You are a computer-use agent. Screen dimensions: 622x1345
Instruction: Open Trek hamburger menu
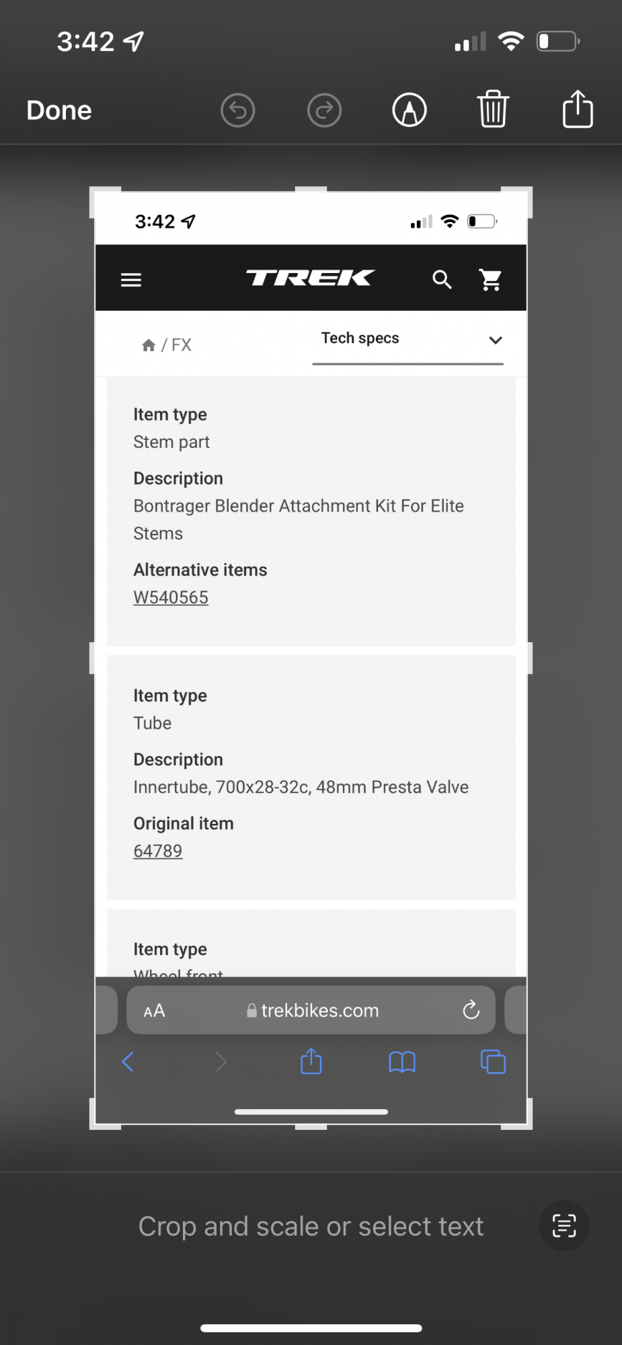pyautogui.click(x=131, y=280)
